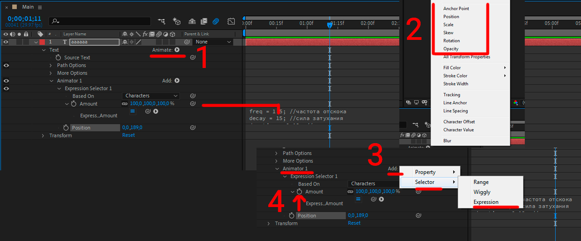Screen dimensions: 581x241
Task: Click the audio speaker column header icon
Action: [x=13, y=34]
